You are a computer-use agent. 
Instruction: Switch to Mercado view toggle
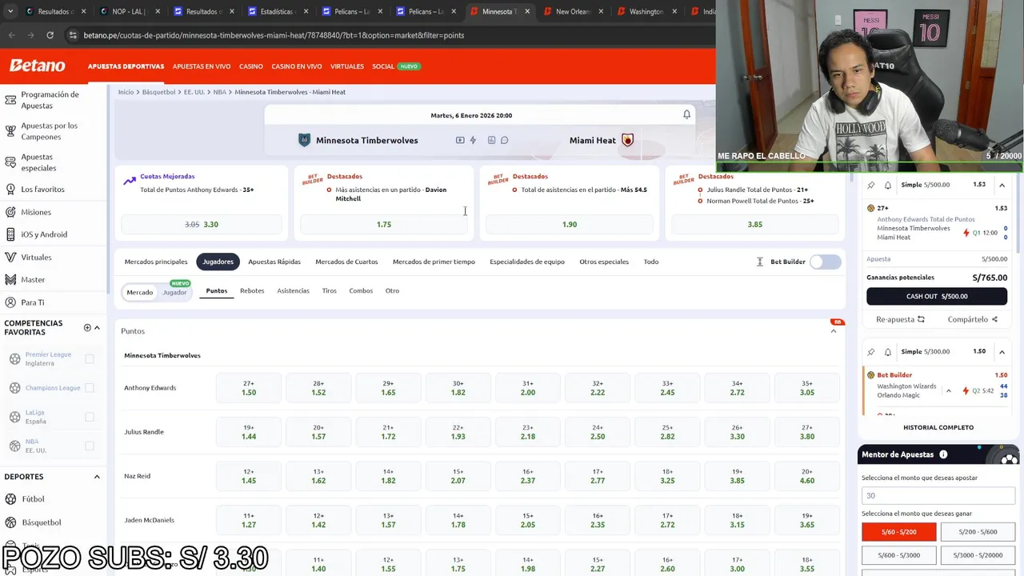coord(139,292)
